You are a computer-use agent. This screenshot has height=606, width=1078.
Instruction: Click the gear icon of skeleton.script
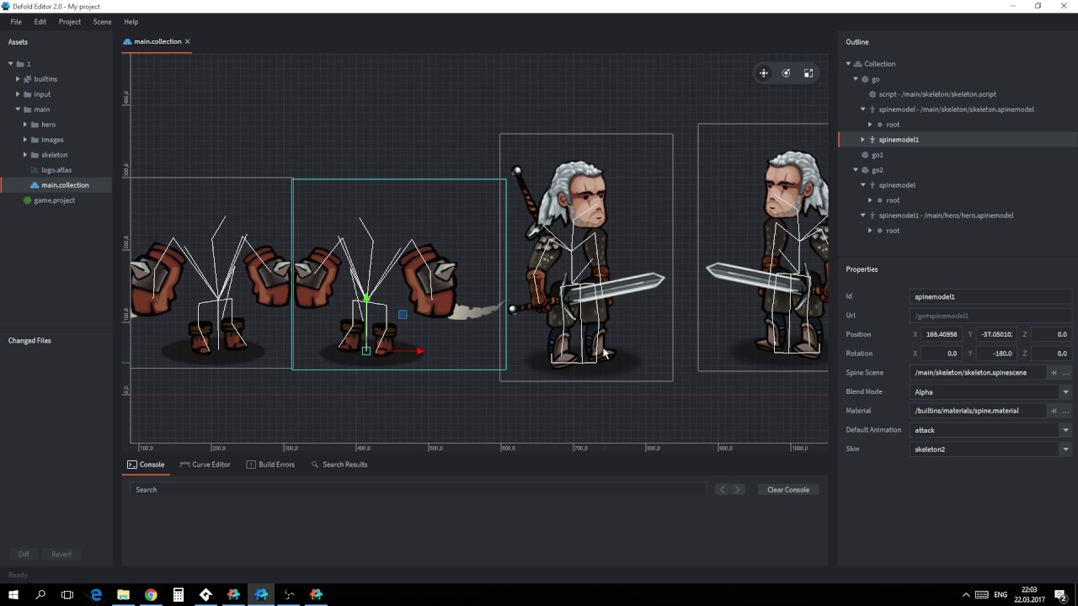(872, 94)
